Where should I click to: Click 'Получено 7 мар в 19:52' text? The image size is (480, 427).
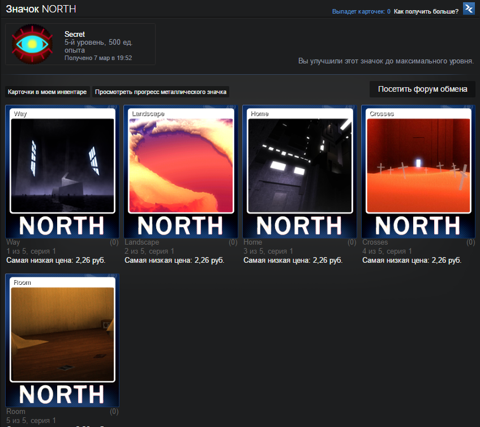(x=98, y=58)
